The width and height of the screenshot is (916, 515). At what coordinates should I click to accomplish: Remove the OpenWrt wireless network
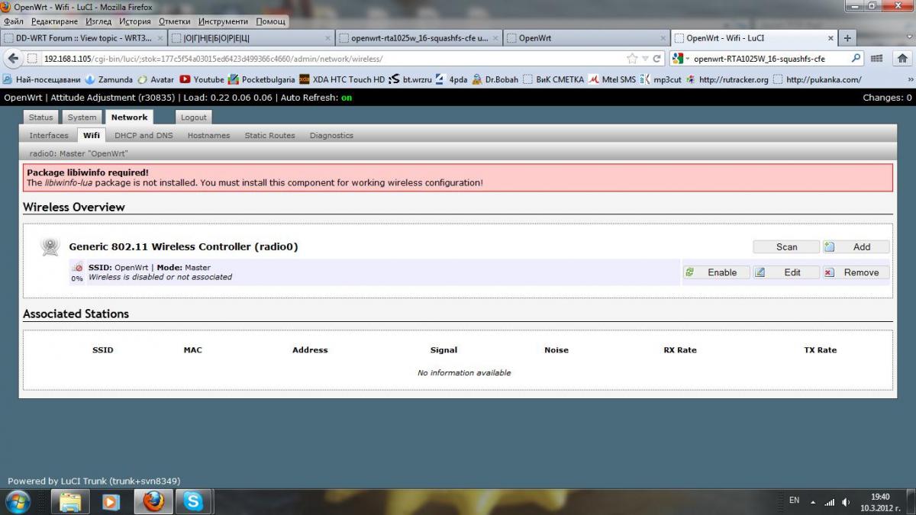click(856, 272)
